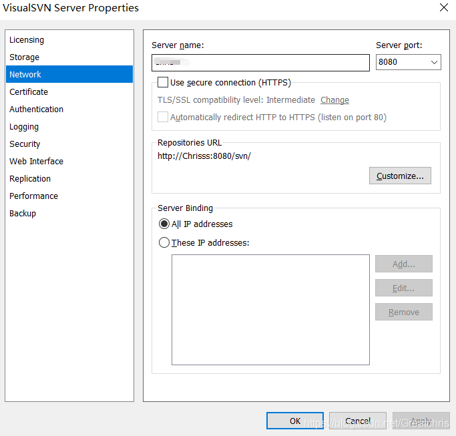Go to the Backup page
The width and height of the screenshot is (456, 436).
point(69,213)
